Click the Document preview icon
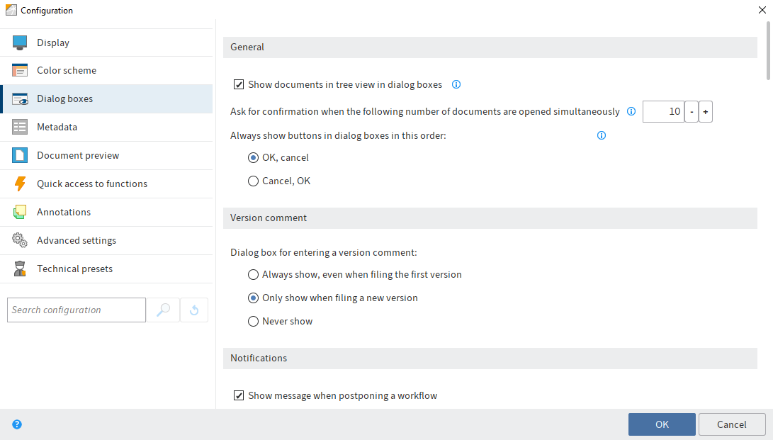The image size is (773, 440). tap(20, 155)
